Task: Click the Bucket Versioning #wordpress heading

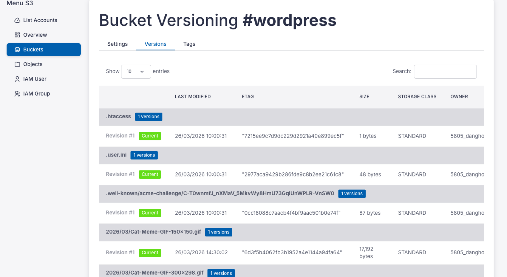Action: 218,21
